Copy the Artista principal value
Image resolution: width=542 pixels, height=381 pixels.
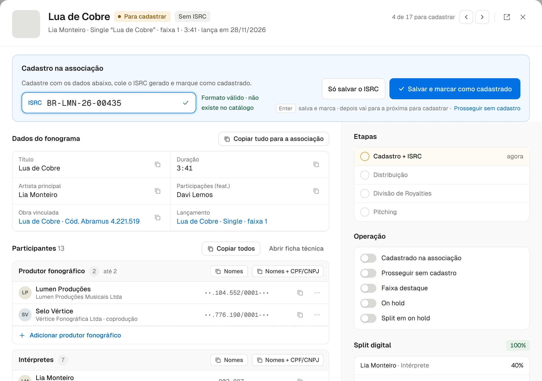point(157,191)
